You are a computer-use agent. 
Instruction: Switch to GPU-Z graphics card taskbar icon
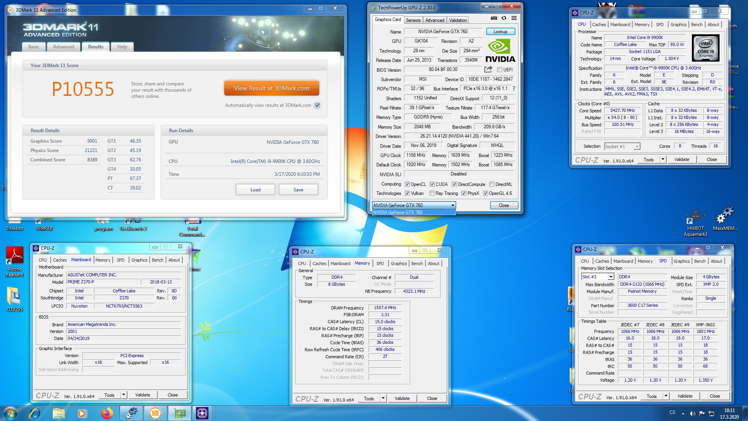pyautogui.click(x=179, y=413)
